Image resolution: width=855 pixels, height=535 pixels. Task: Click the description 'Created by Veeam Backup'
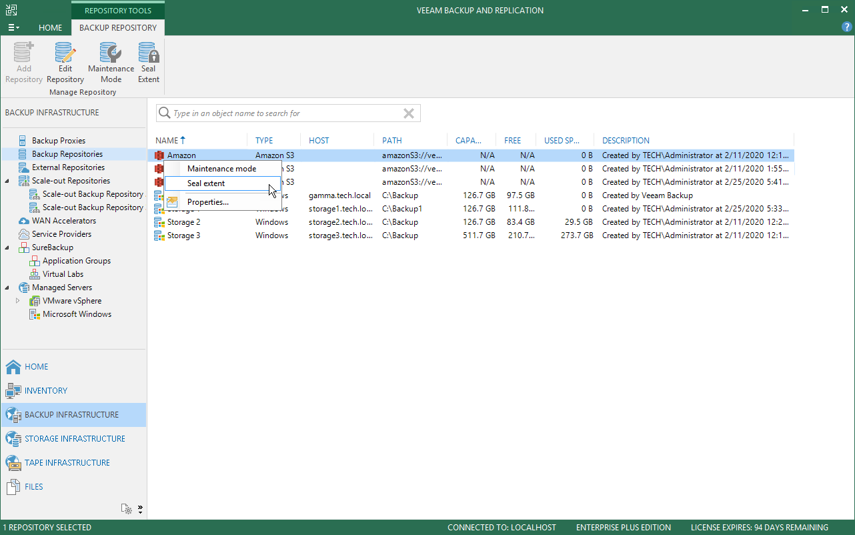coord(648,195)
